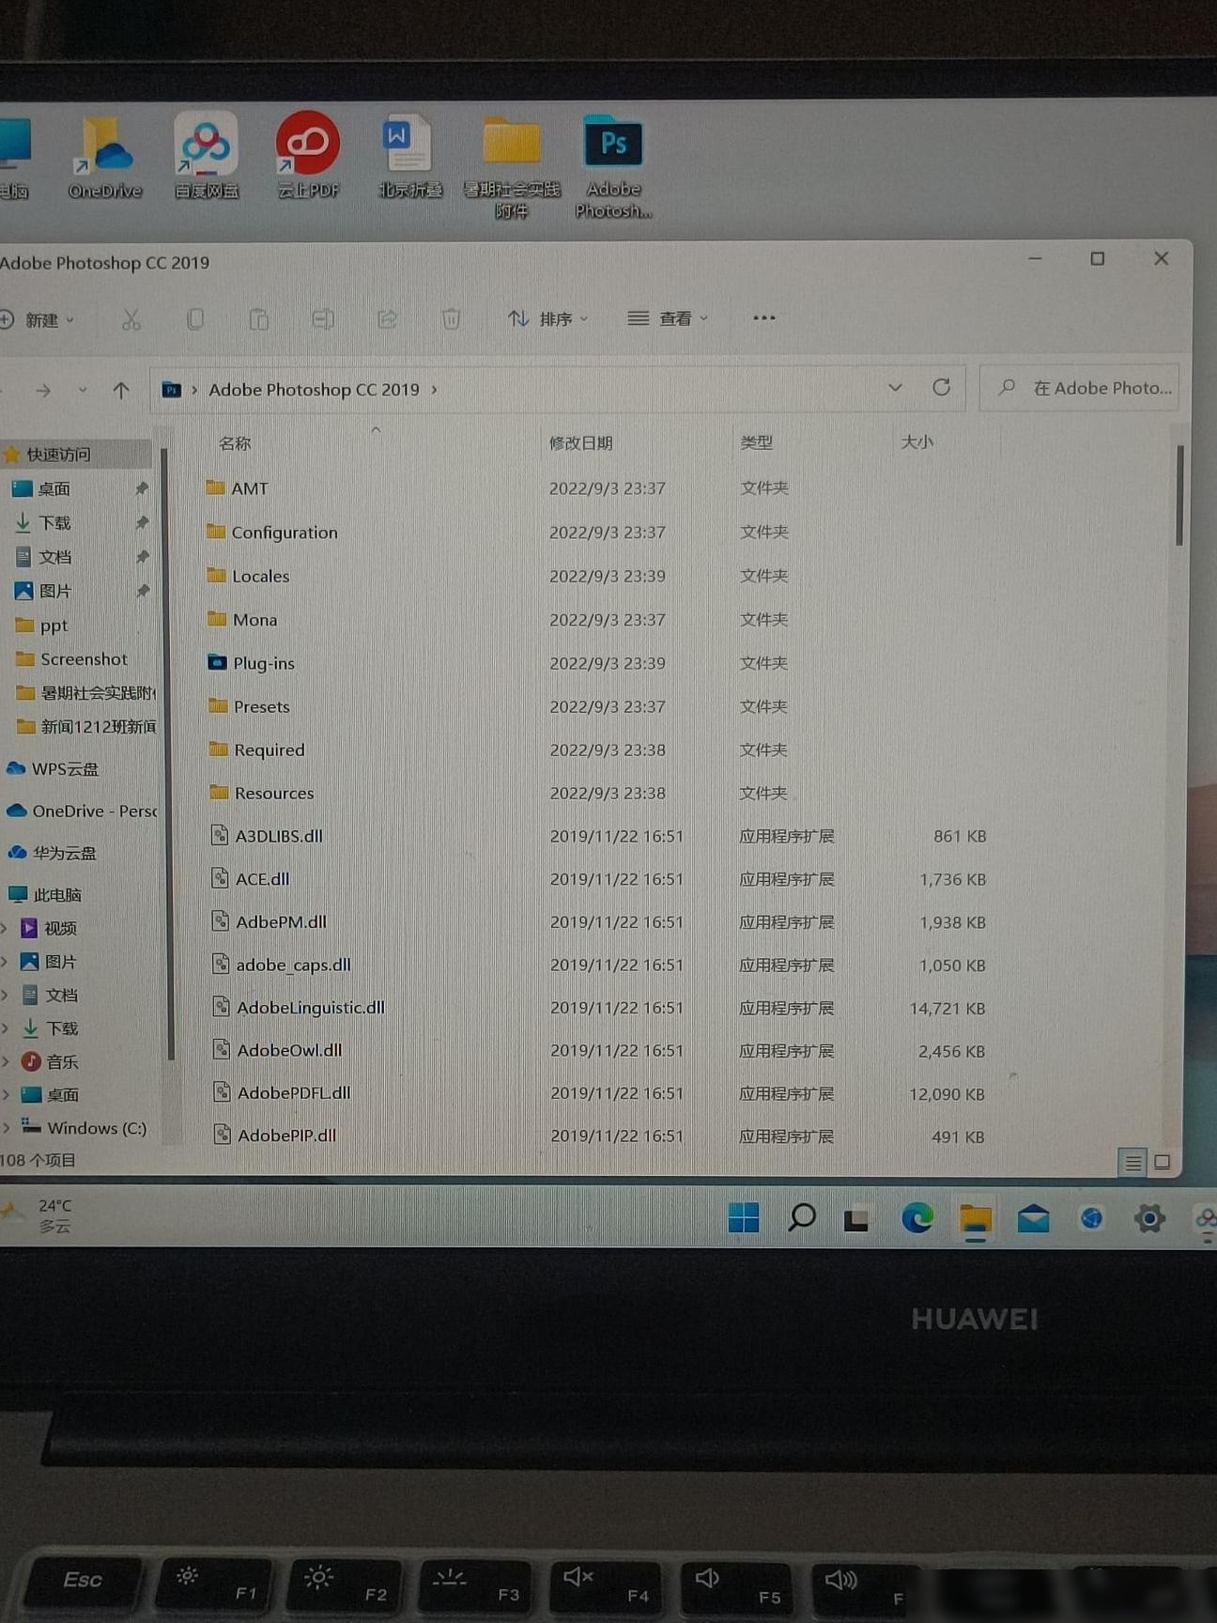This screenshot has height=1623, width=1217.
Task: Expand address bar history dropdown chevron
Action: pyautogui.click(x=895, y=387)
